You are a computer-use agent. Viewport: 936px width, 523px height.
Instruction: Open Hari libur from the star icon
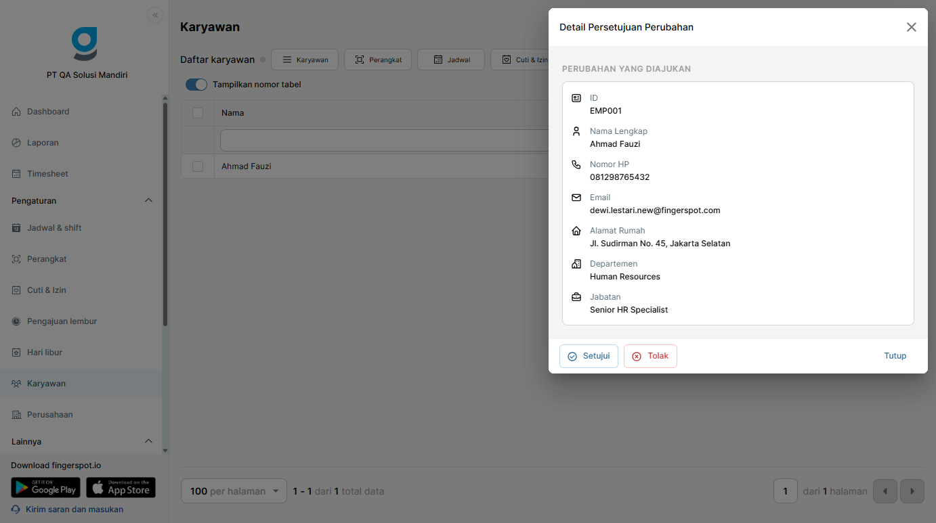16,353
